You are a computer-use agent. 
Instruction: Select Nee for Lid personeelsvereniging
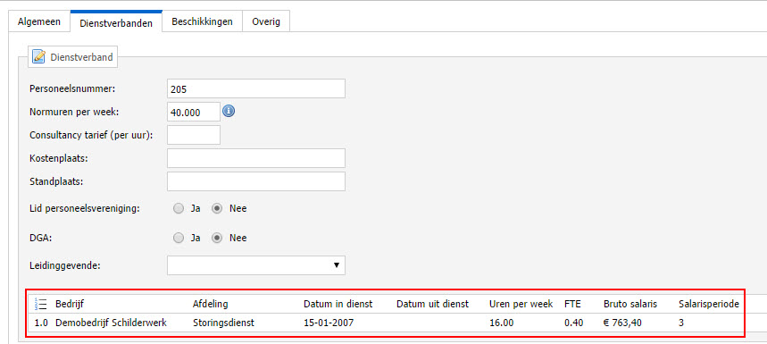coord(217,208)
